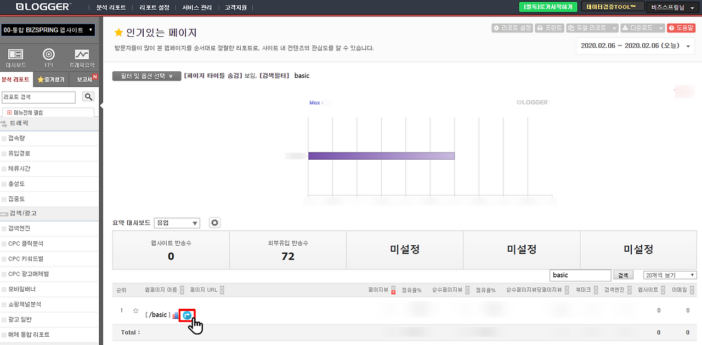The width and height of the screenshot is (702, 345).
Task: Expand the 유입경로 tree item
Action: pyautogui.click(x=4, y=154)
